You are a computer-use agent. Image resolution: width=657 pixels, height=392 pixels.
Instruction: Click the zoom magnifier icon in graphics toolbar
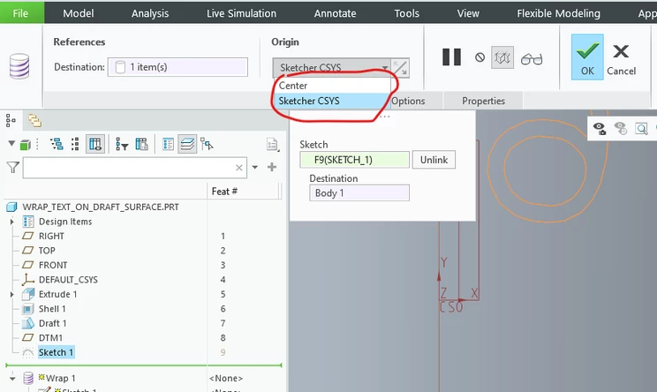[641, 128]
